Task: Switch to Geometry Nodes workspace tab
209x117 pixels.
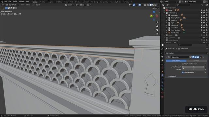Action: 116,2
